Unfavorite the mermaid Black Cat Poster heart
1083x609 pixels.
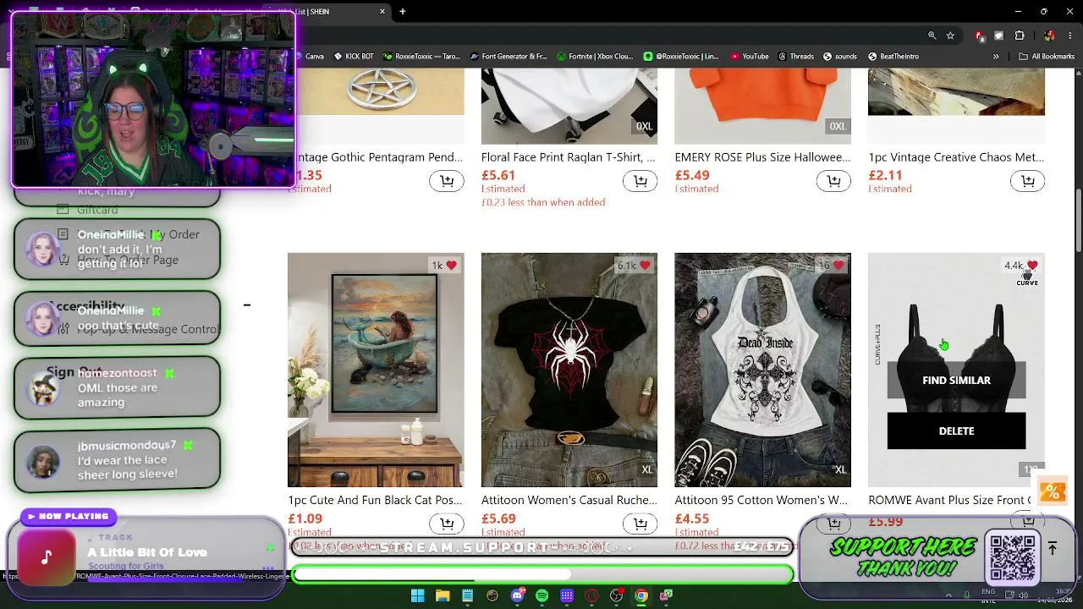451,266
